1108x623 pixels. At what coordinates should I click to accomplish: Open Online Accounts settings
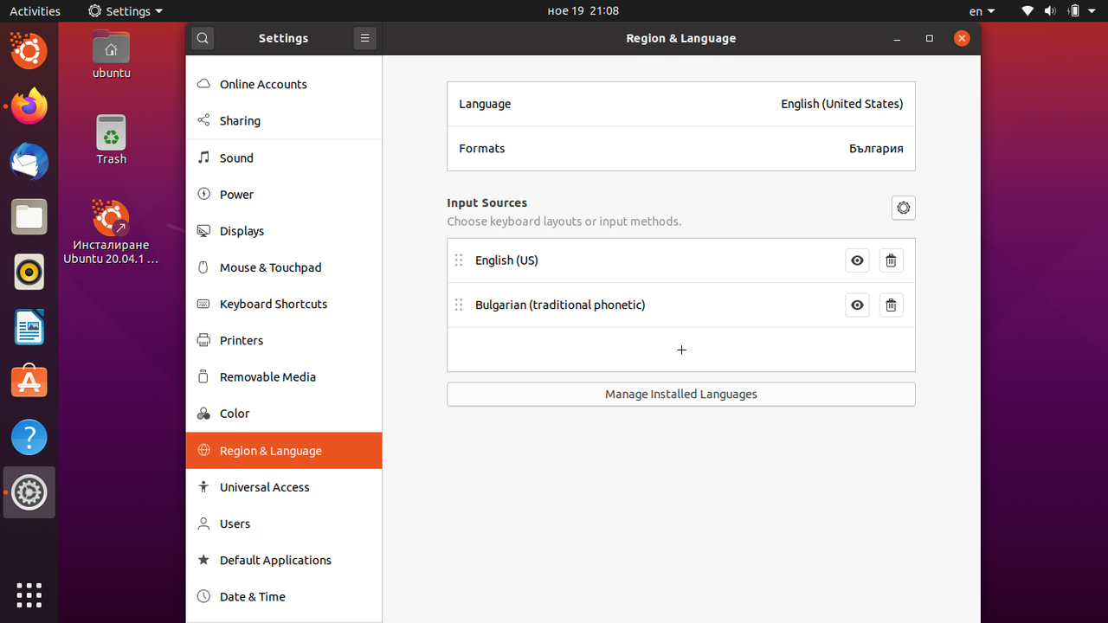tap(284, 84)
